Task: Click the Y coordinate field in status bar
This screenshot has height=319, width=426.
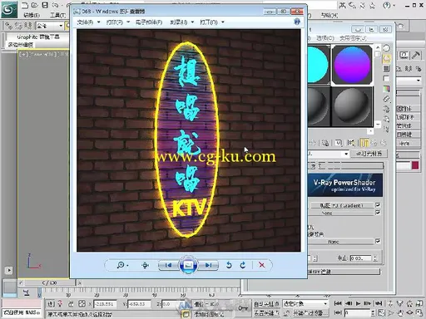Action: click(x=139, y=304)
